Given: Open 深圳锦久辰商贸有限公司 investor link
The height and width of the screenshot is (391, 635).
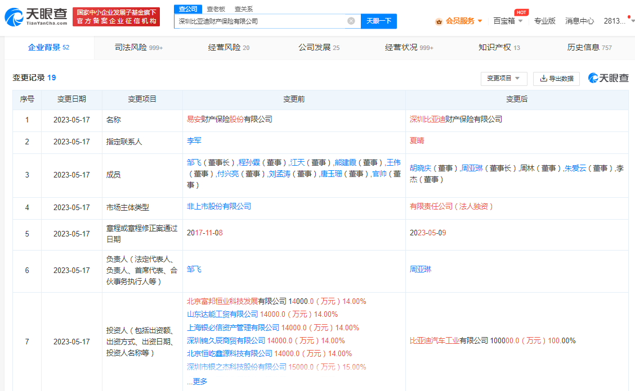Looking at the screenshot, I should [x=226, y=340].
